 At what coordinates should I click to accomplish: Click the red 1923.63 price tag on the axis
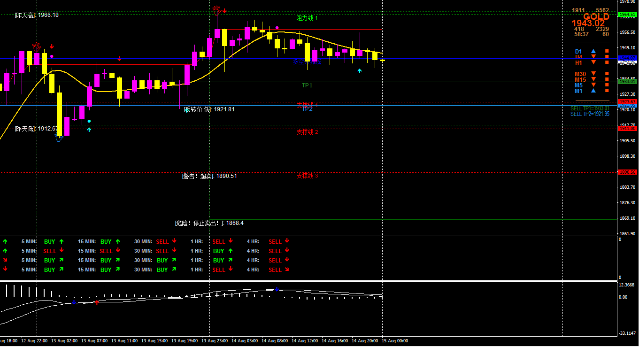coord(627,101)
